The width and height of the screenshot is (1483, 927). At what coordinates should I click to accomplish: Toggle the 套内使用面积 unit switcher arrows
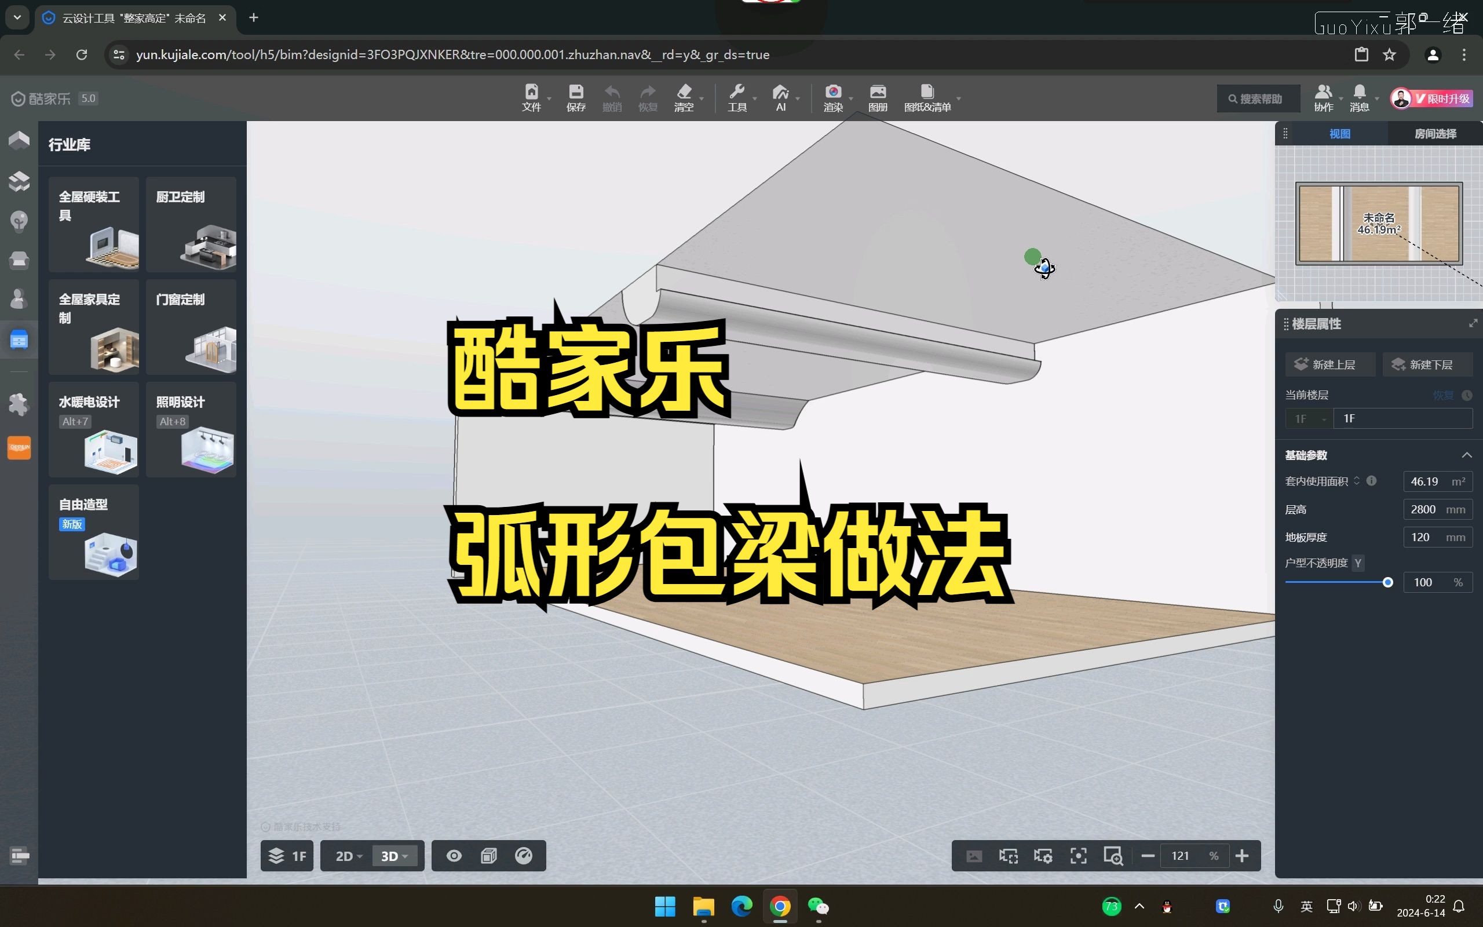(1357, 481)
